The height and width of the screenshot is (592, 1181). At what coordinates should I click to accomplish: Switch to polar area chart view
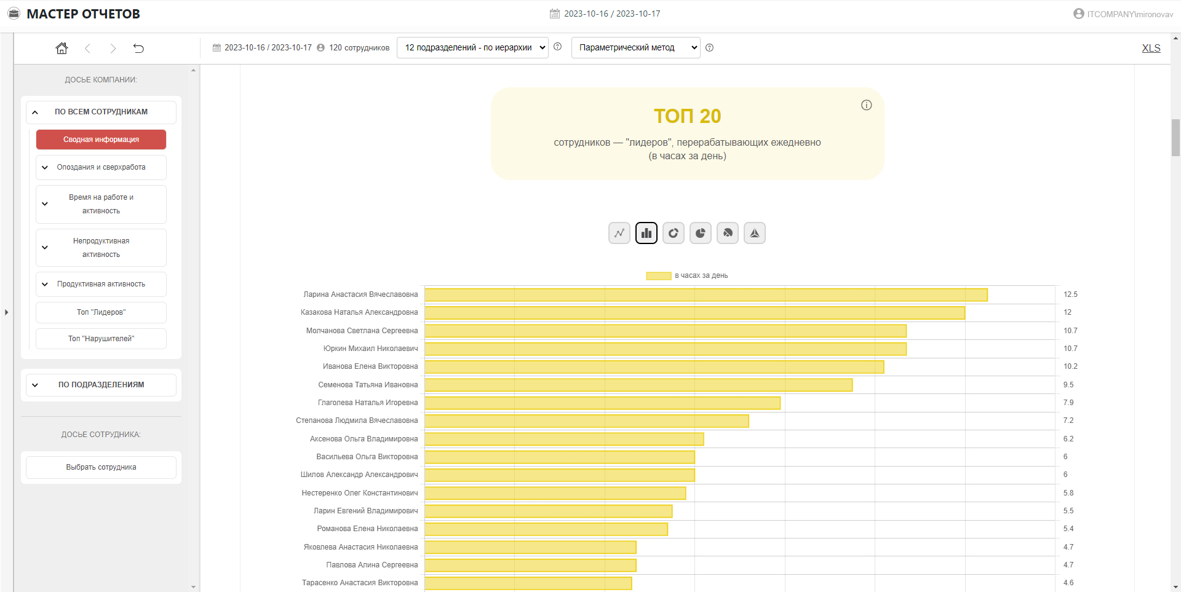coord(727,233)
